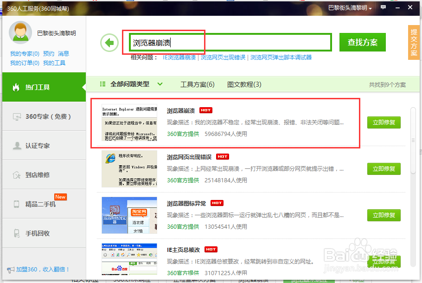Click the 31071225人使用 usage count
Viewport: 422px width, 283px height.
(x=226, y=273)
